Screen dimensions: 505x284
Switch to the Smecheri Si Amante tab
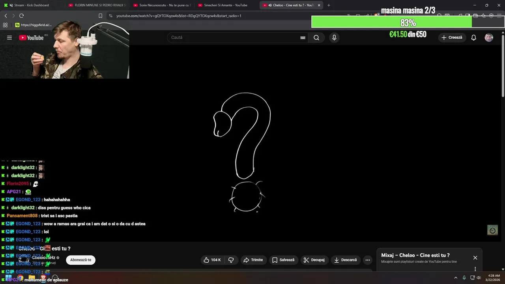pyautogui.click(x=226, y=5)
